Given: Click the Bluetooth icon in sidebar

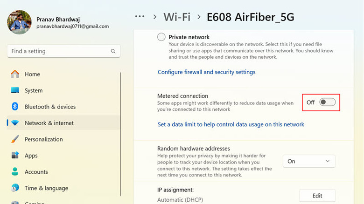Looking at the screenshot, I should coord(15,107).
